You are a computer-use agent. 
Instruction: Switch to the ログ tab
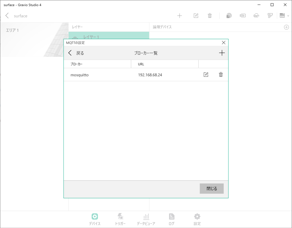pos(171,219)
